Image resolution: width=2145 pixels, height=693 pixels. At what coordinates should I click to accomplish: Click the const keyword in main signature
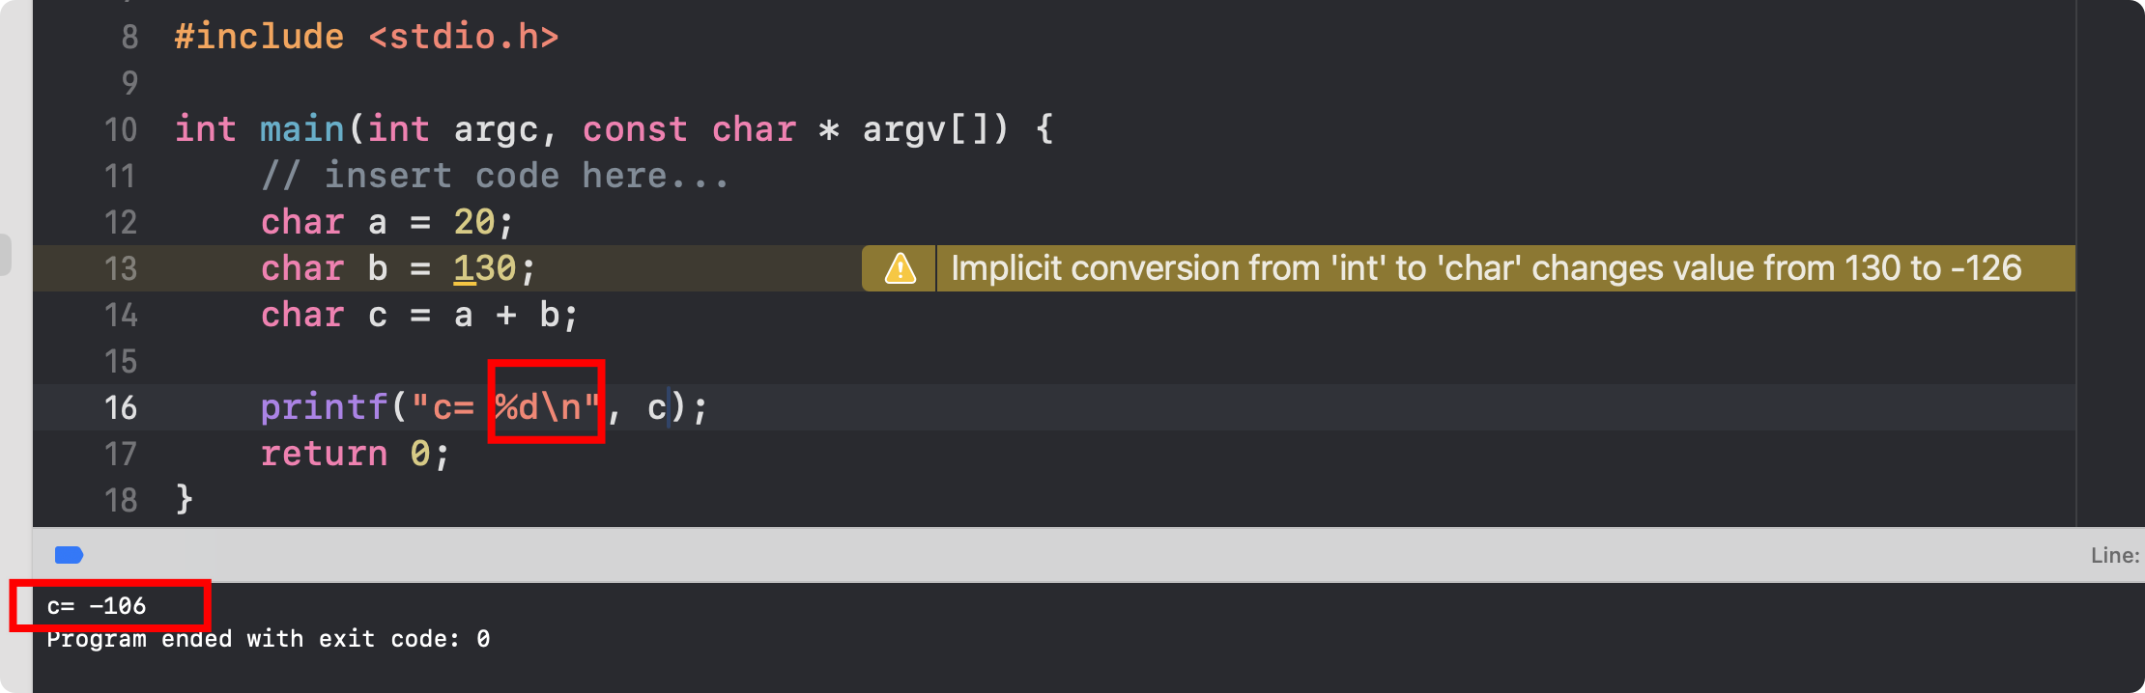click(x=635, y=129)
